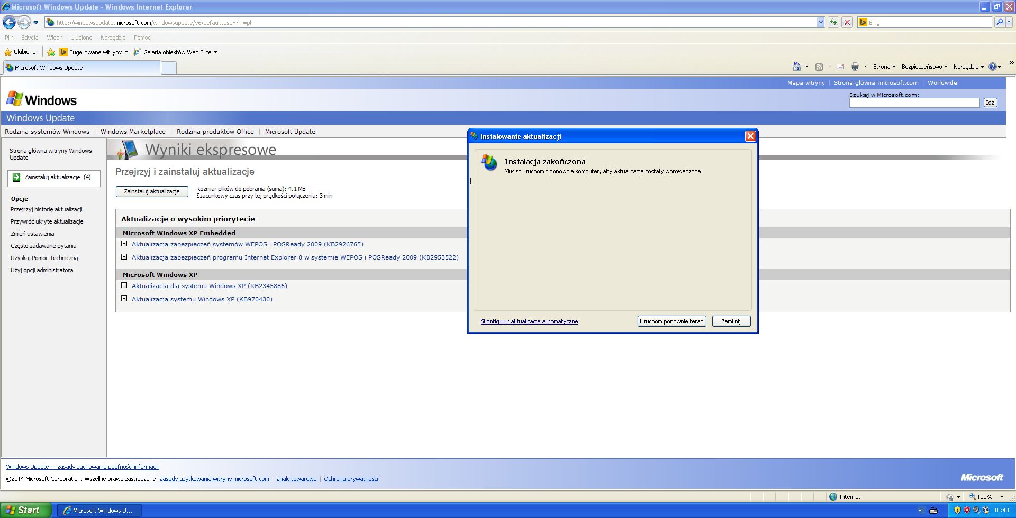This screenshot has width=1016, height=518.
Task: Open the status bar zoom level dropdown
Action: [1002, 497]
